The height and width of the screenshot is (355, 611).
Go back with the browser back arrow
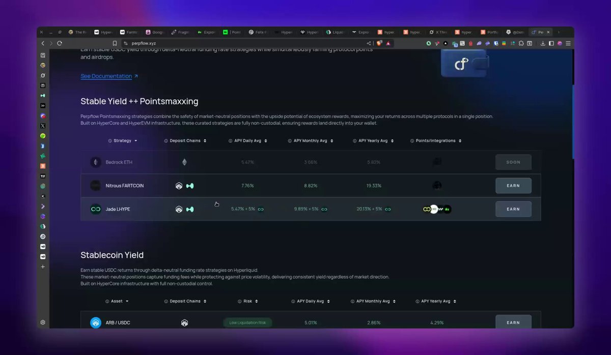point(43,43)
